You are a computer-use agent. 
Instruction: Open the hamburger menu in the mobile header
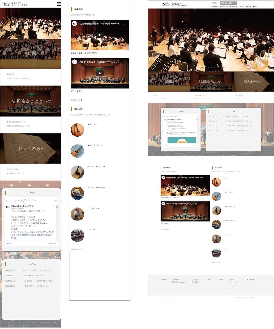(x=59, y=4)
